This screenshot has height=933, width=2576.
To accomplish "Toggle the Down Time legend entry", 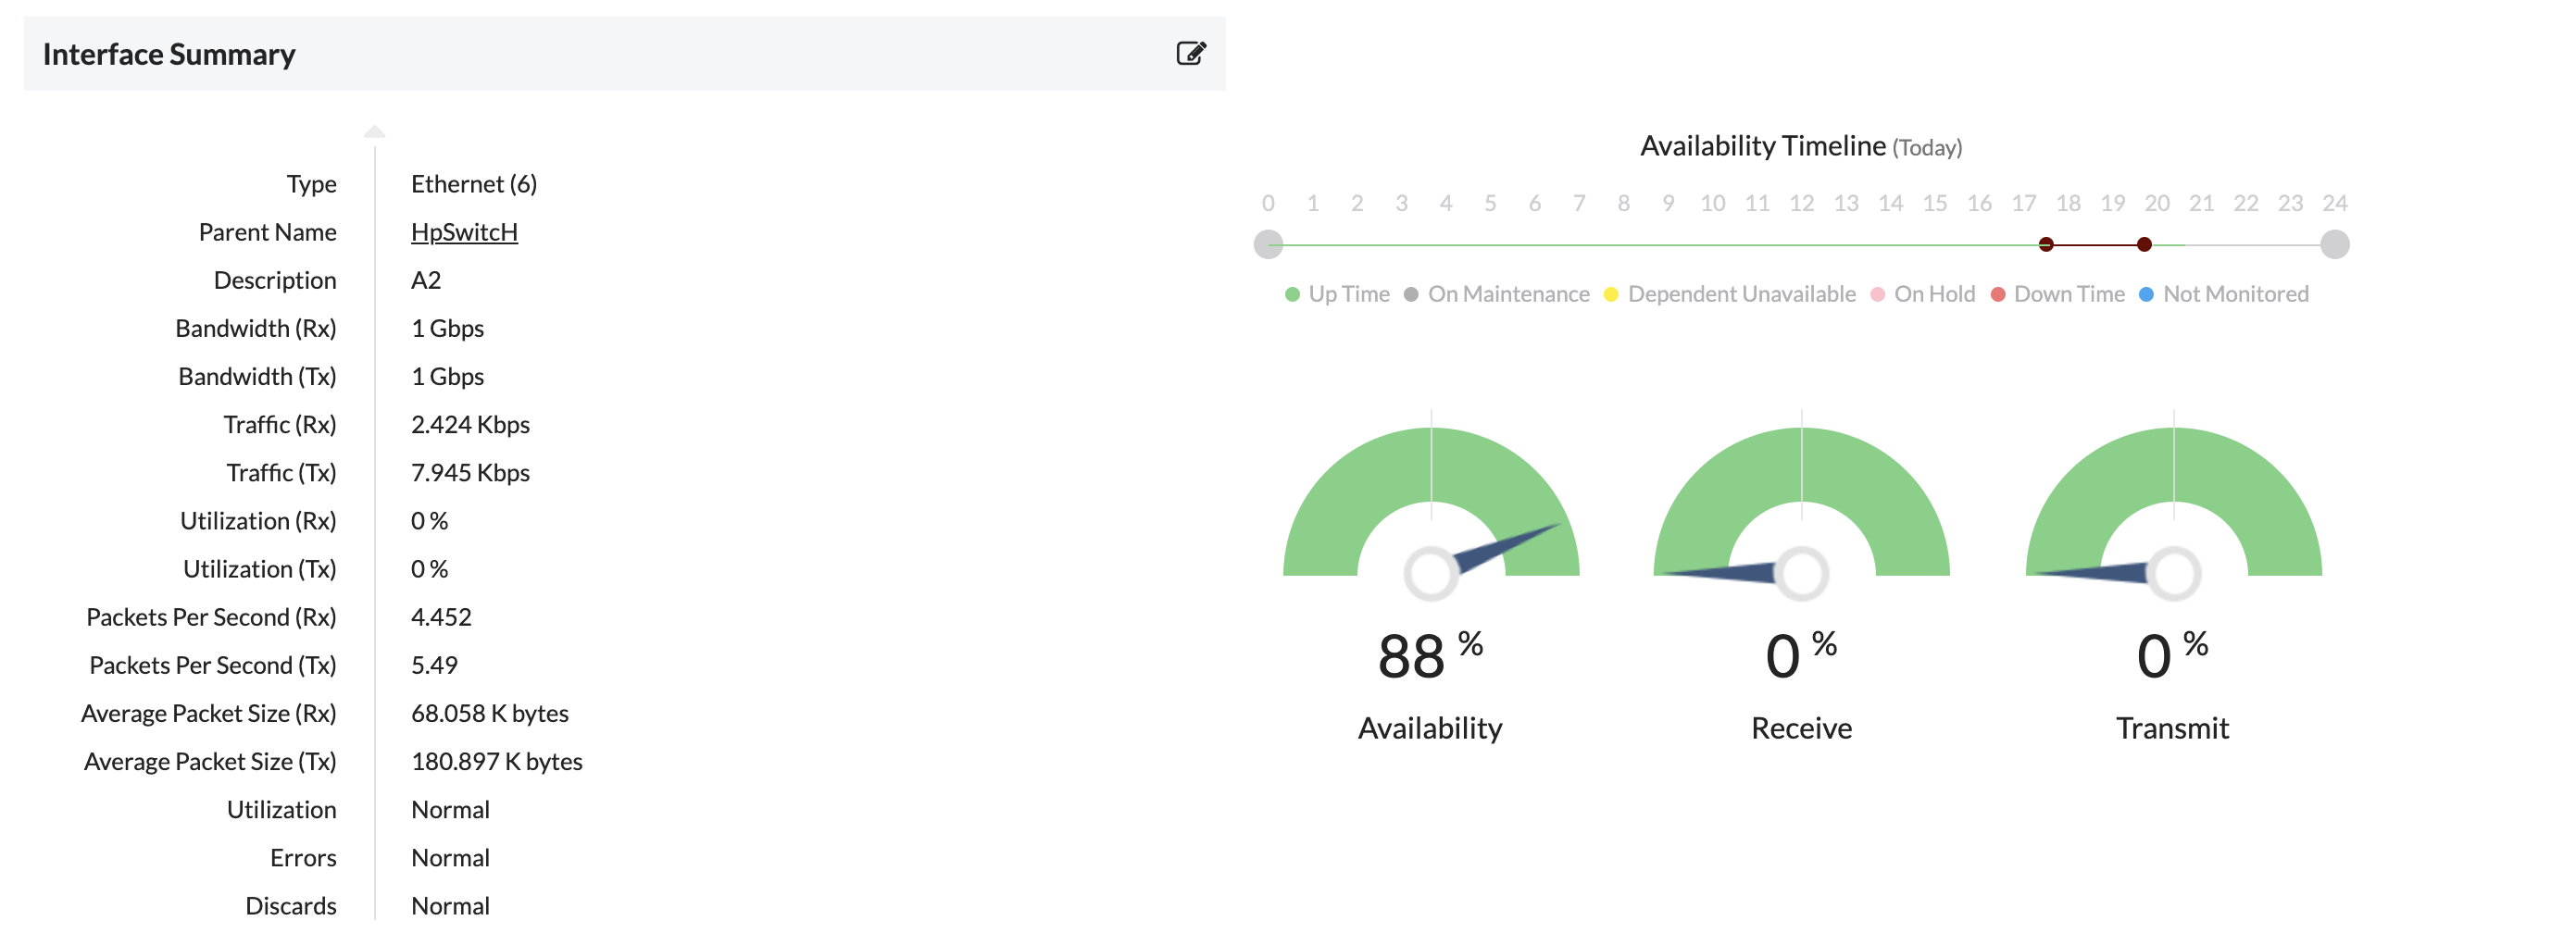I will 2058,293.
